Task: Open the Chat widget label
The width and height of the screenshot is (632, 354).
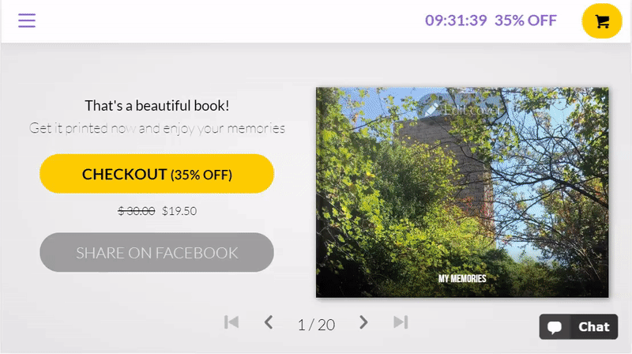Action: tap(594, 327)
